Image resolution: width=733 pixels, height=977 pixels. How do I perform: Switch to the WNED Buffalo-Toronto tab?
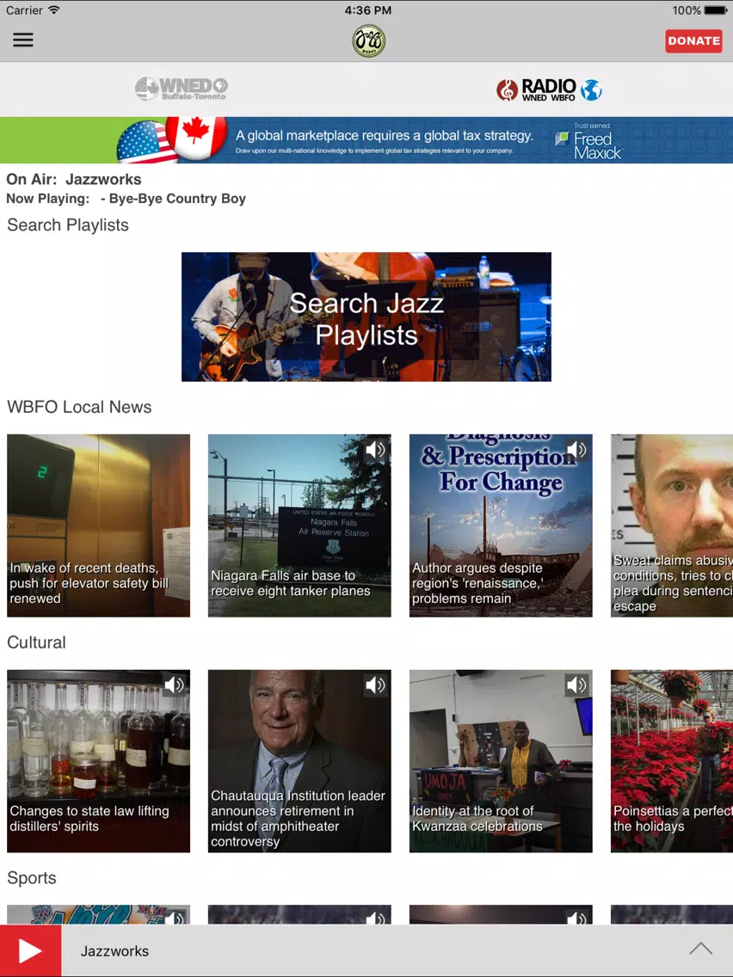(x=182, y=89)
